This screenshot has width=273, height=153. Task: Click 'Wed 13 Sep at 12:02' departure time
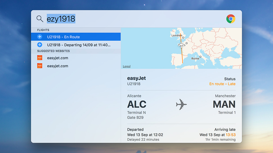(x=145, y=135)
